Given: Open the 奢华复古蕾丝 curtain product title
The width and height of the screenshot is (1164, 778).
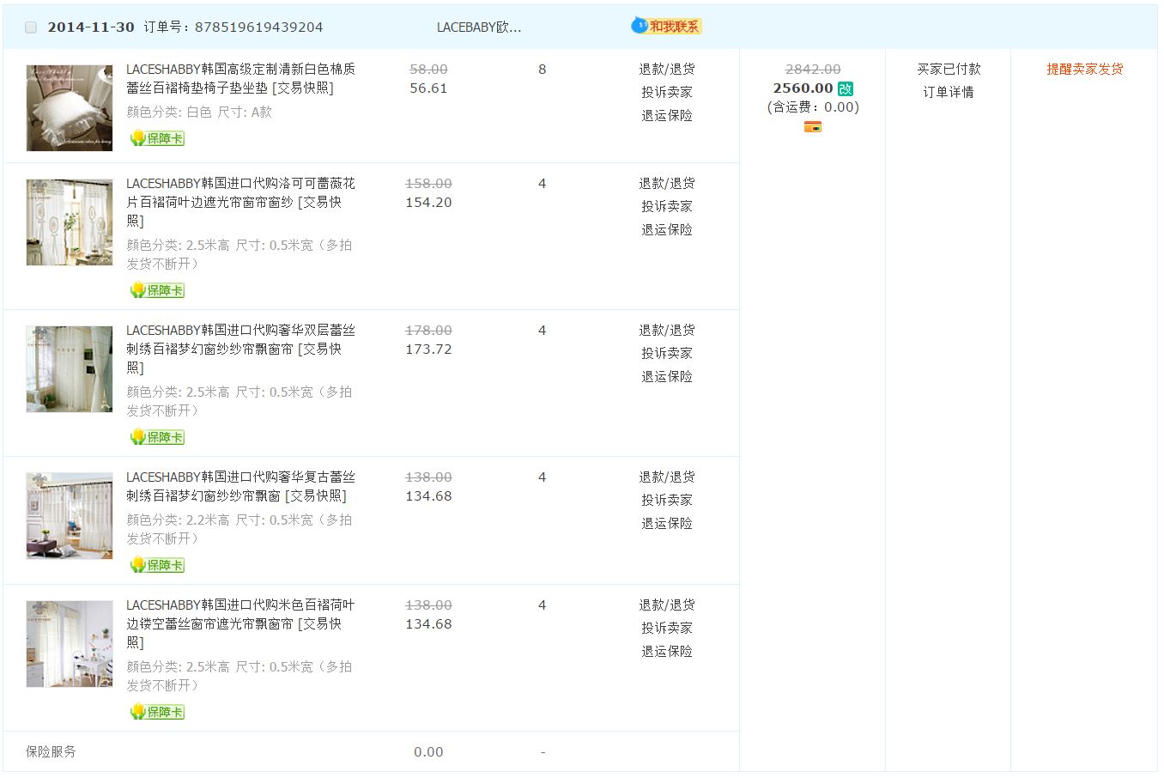Looking at the screenshot, I should [239, 486].
